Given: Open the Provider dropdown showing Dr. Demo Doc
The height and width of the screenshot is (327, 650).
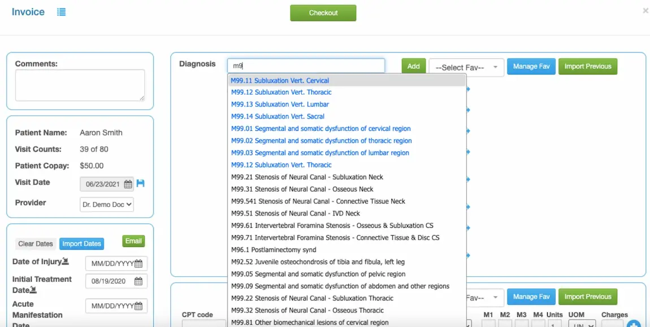Looking at the screenshot, I should (x=106, y=205).
